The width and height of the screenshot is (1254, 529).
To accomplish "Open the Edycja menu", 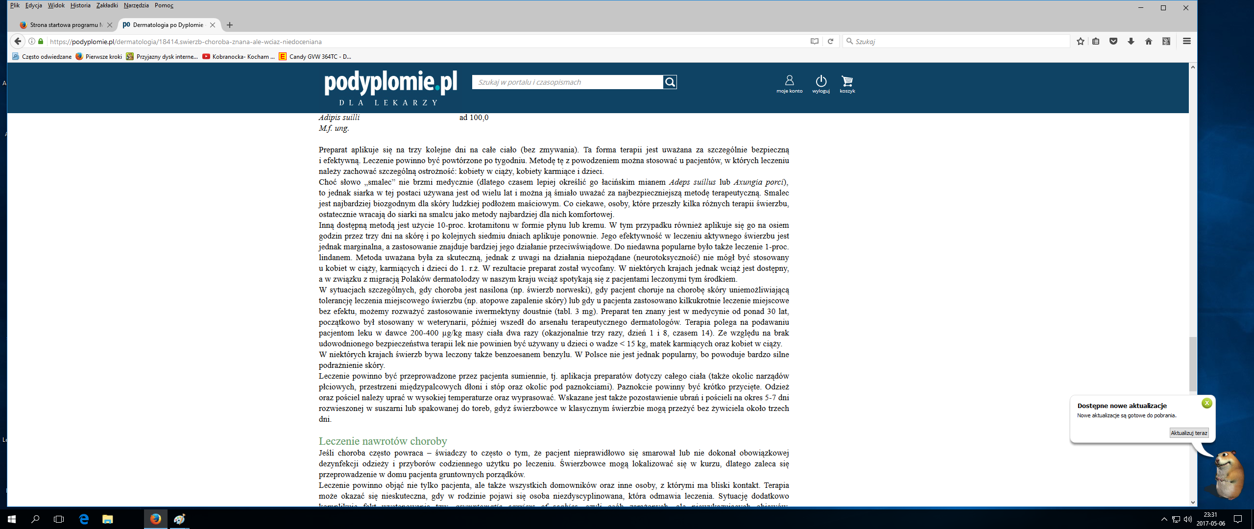I will tap(33, 5).
